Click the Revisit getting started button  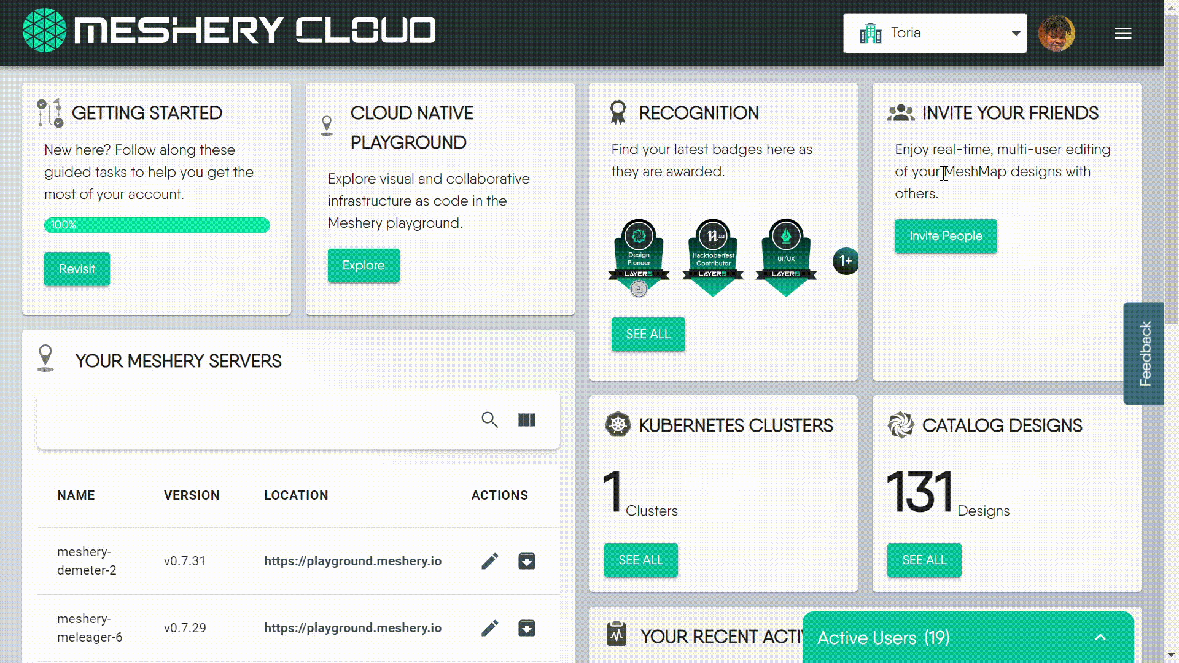click(x=77, y=269)
